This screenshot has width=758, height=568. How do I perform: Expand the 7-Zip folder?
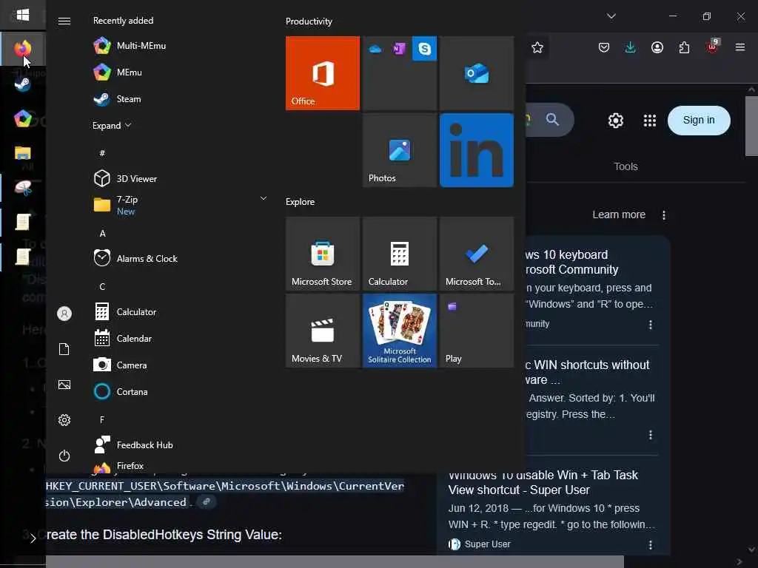click(179, 206)
